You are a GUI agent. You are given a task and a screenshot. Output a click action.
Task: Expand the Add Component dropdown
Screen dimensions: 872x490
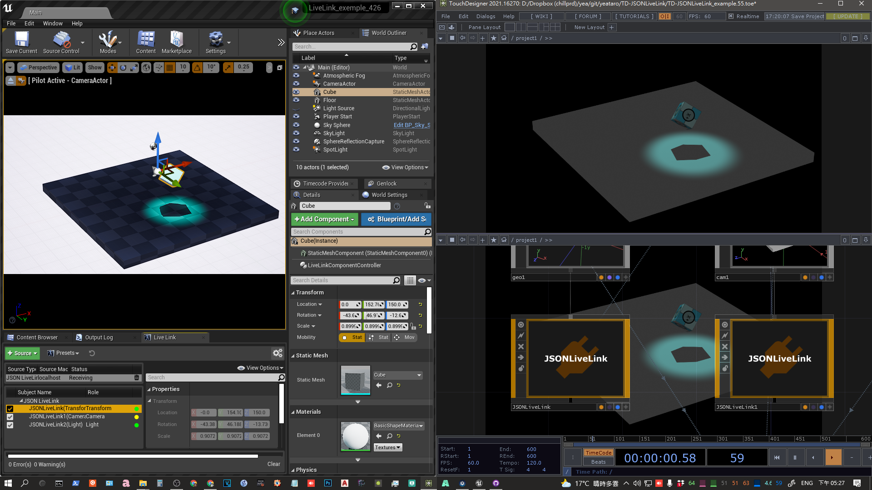click(324, 220)
